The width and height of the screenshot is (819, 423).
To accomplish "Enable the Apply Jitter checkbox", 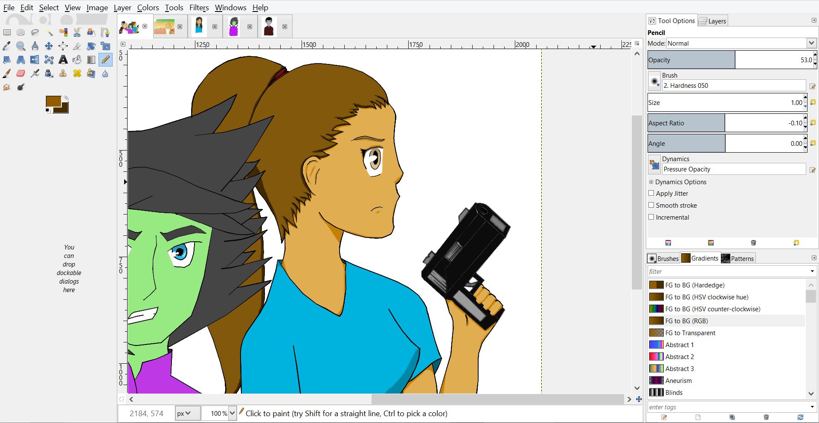I will point(651,193).
